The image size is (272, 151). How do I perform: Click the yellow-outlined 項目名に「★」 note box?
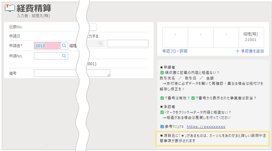click(212, 138)
